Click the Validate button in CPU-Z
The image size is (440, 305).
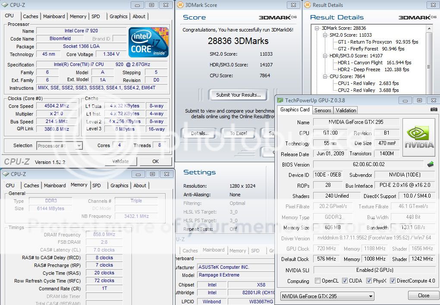[121, 161]
